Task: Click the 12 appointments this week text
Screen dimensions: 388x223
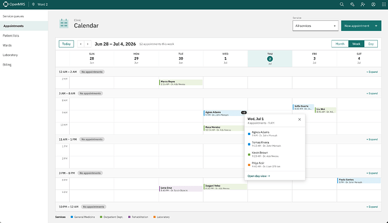Action: [157, 44]
